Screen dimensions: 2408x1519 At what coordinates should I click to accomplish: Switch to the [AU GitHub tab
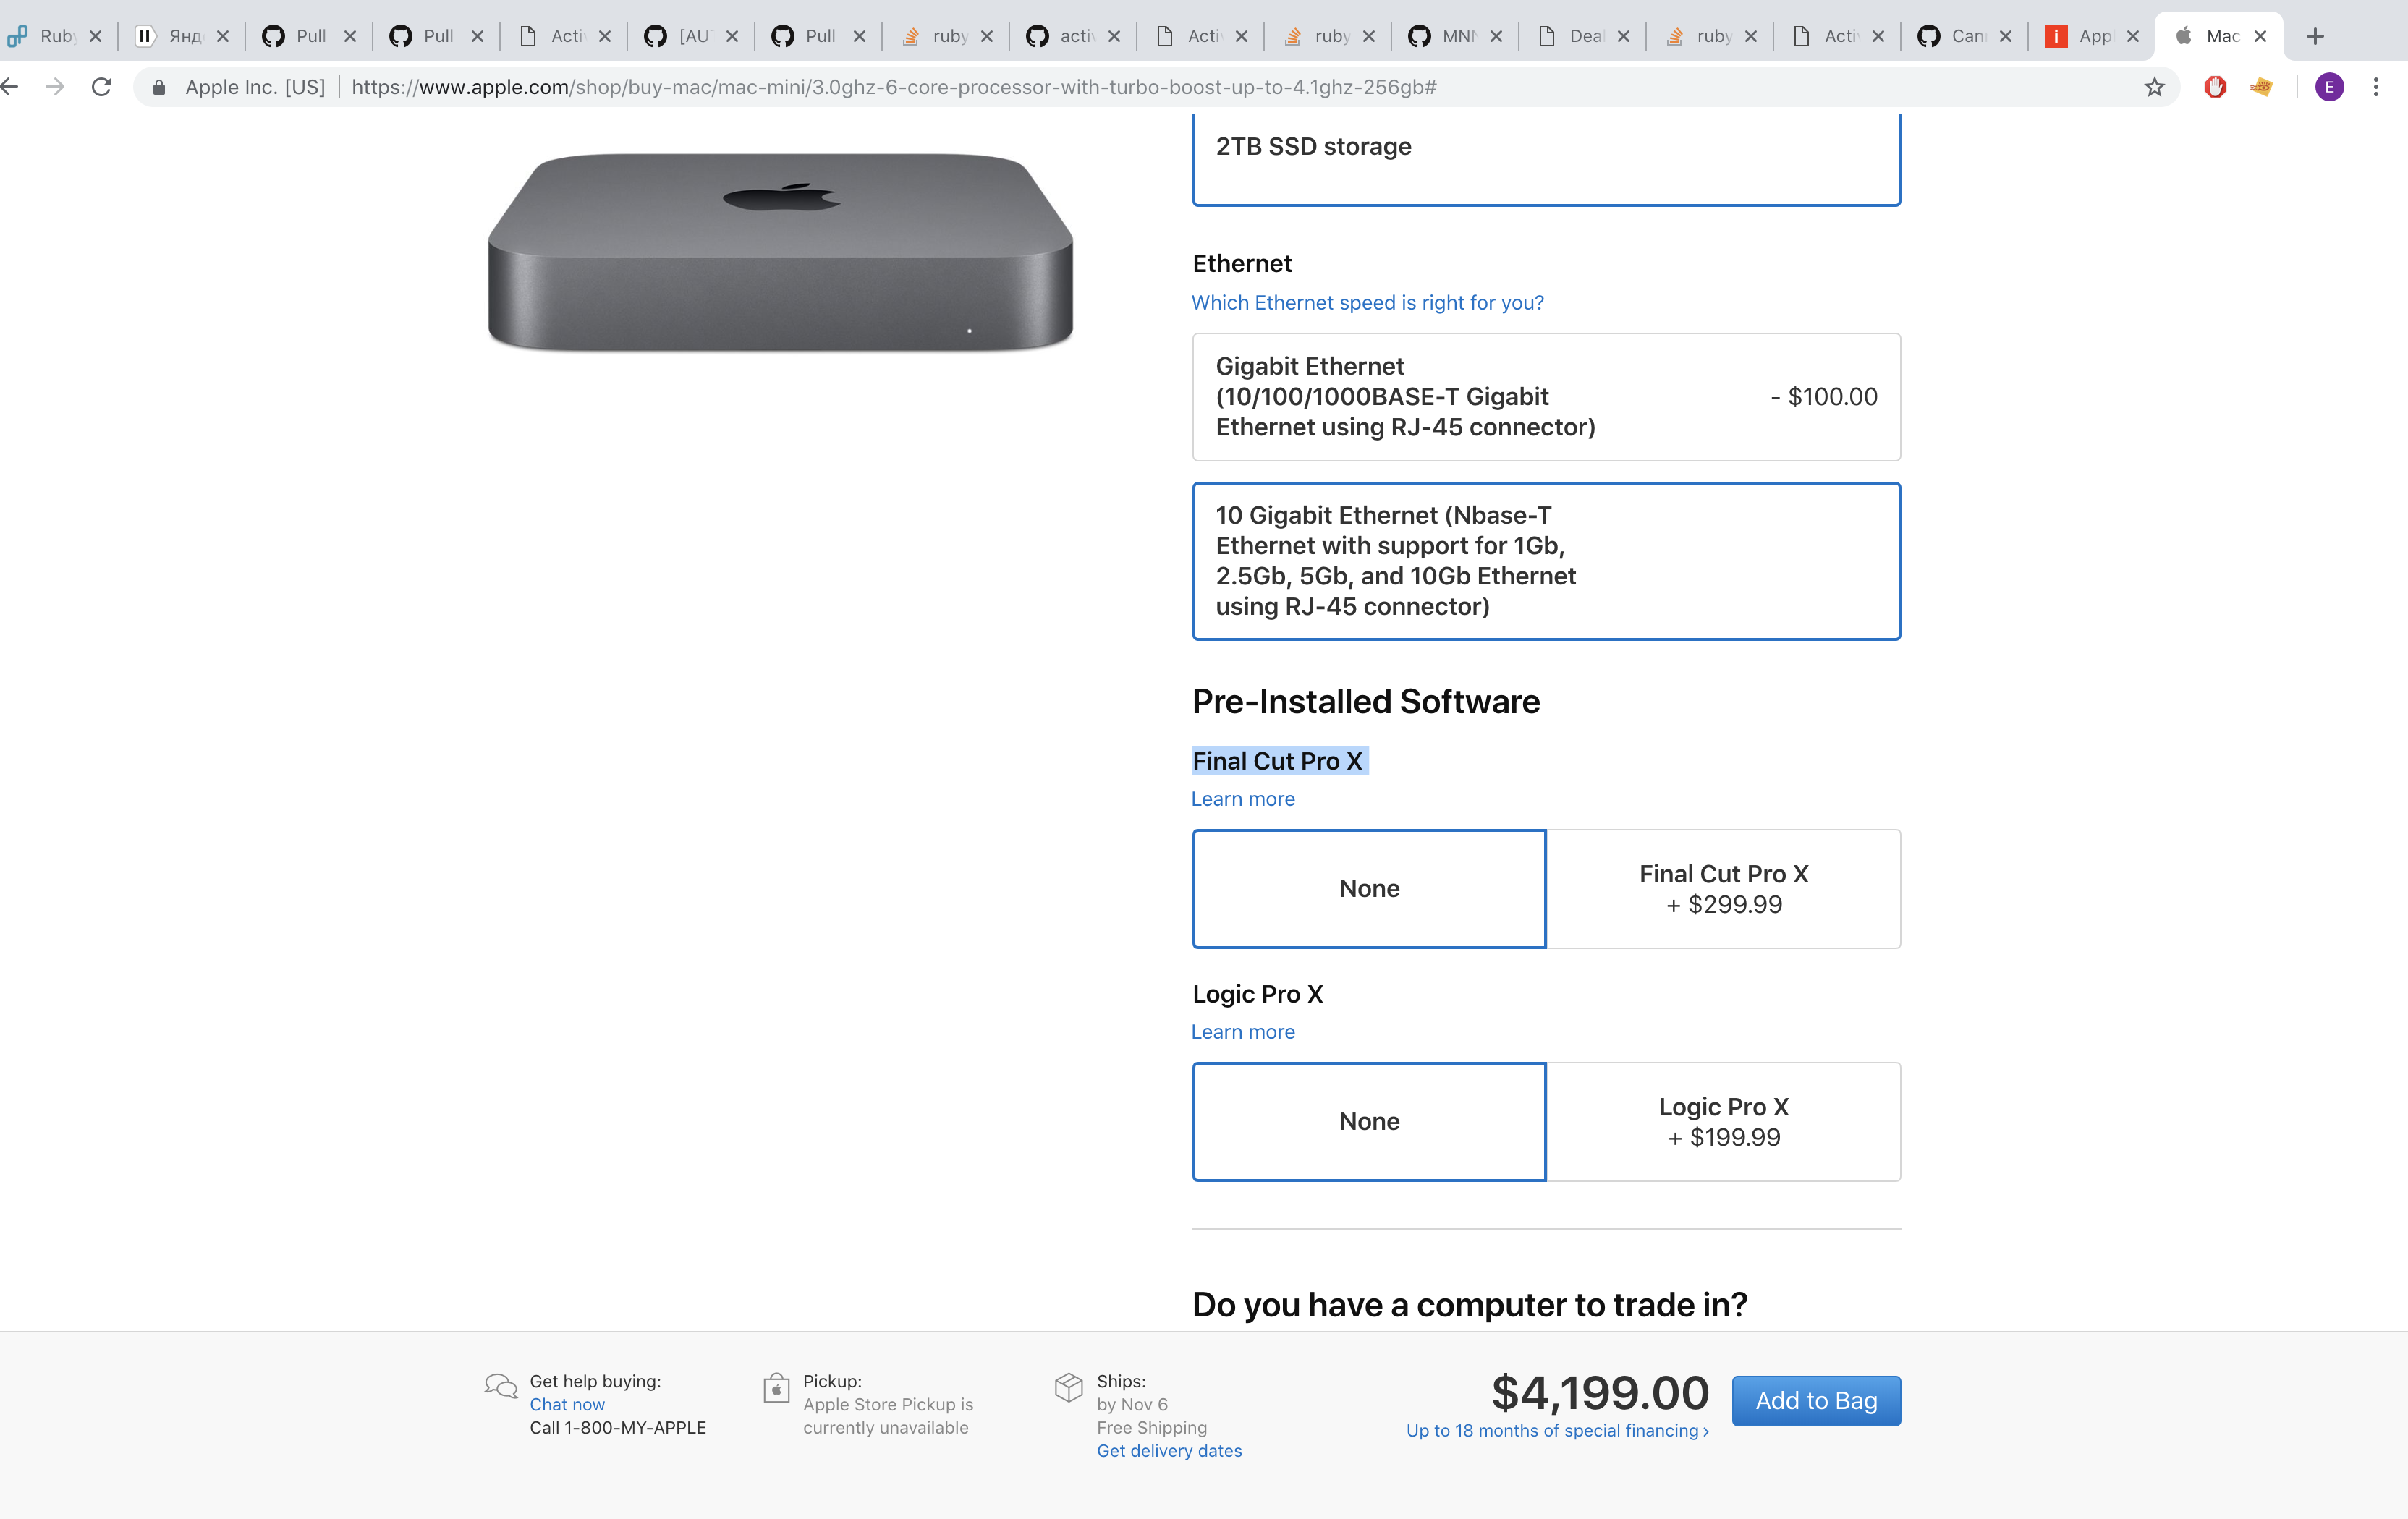691,37
